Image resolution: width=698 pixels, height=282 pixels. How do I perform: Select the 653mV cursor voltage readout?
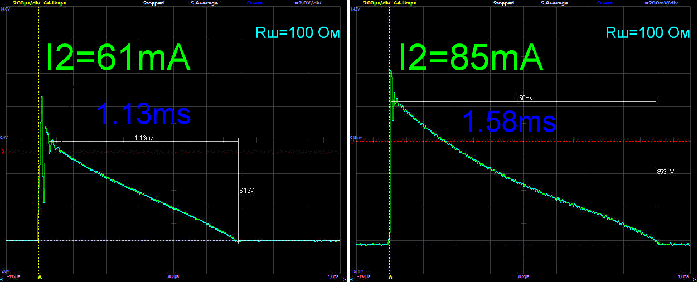coord(666,172)
